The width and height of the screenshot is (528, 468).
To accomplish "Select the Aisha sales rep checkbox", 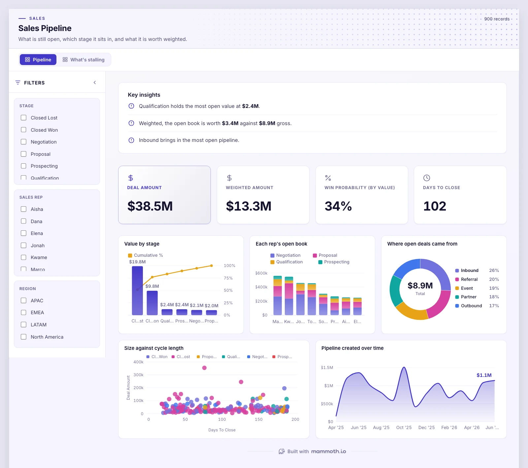I will pos(24,209).
